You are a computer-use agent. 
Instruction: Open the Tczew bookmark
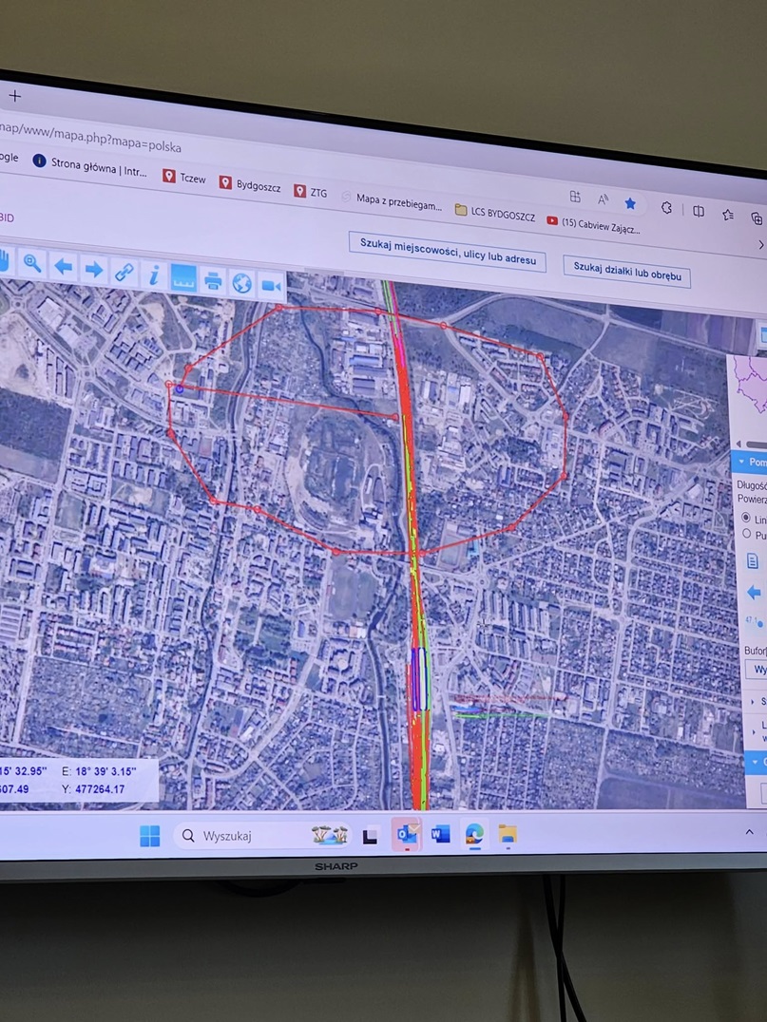tap(184, 178)
